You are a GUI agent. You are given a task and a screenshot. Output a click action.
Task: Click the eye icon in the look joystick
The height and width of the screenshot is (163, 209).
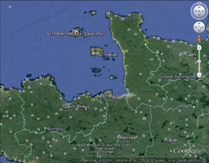[x=199, y=11]
